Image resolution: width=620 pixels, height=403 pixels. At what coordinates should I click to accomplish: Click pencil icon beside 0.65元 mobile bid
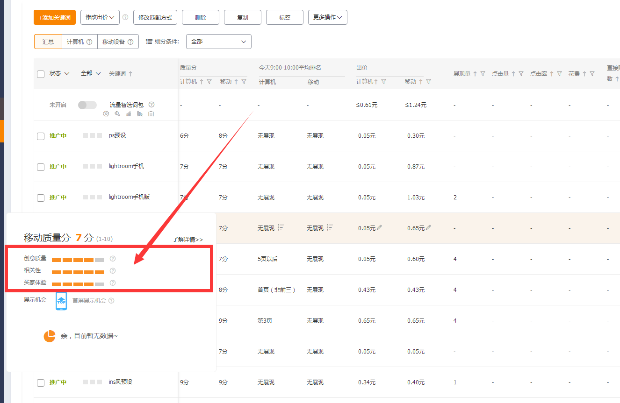[429, 227]
